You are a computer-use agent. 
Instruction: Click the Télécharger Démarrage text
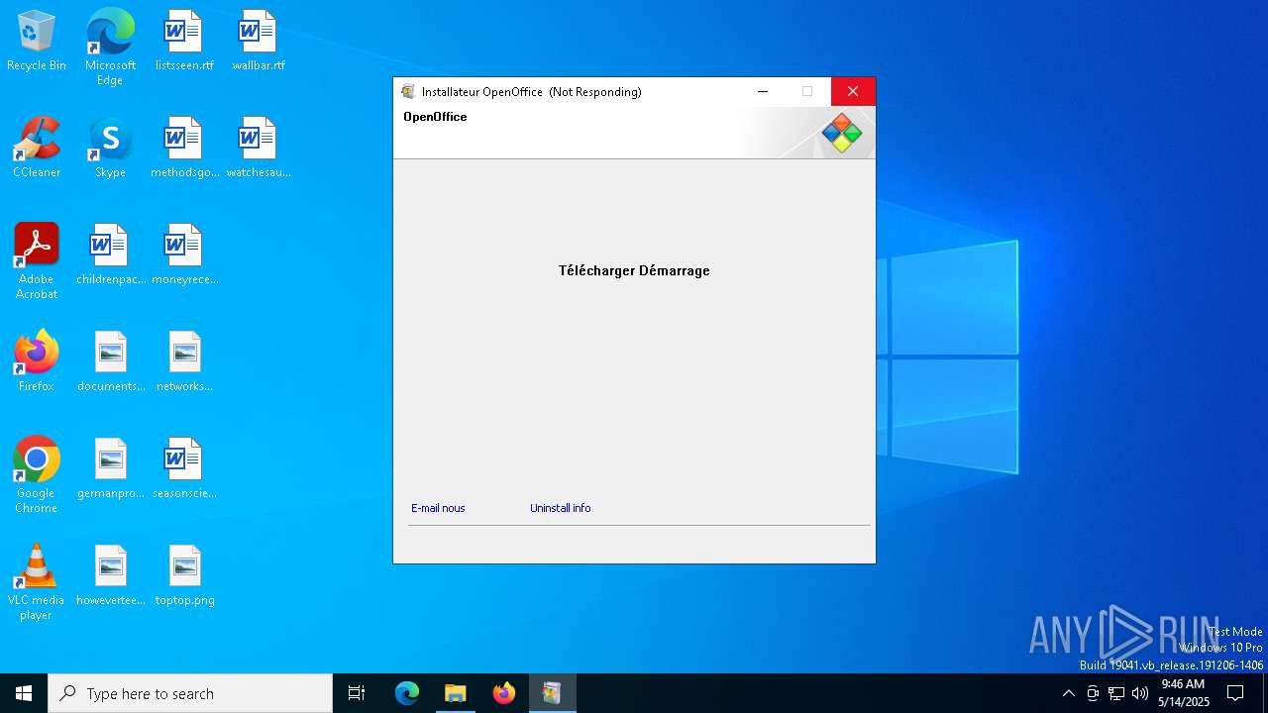[634, 270]
